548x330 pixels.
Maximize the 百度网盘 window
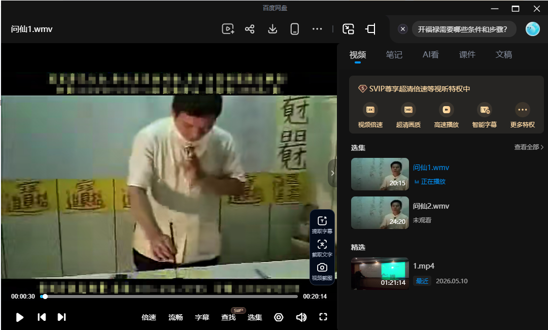[516, 9]
